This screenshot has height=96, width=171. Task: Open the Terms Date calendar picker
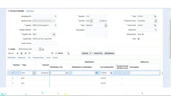pos(155,25)
